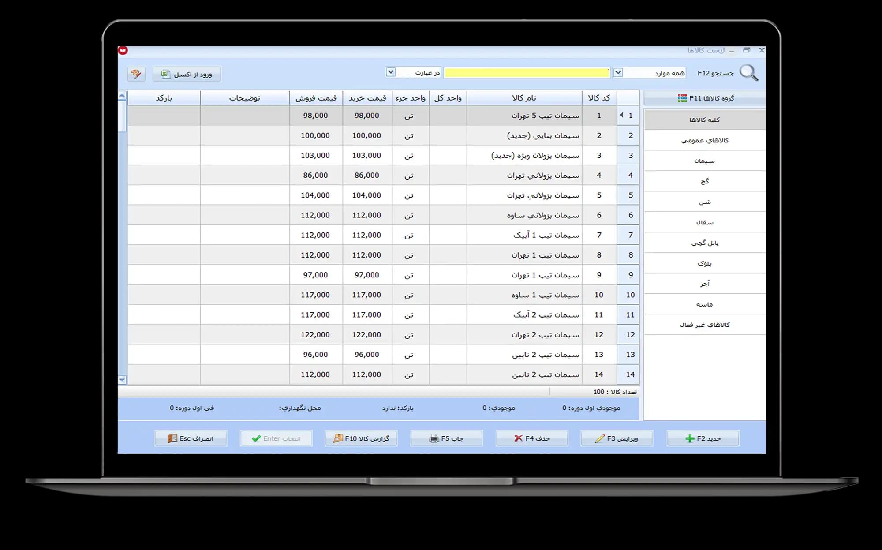Select 'شن' group in sidebar
Viewport: 882px width, 550px height.
[705, 202]
